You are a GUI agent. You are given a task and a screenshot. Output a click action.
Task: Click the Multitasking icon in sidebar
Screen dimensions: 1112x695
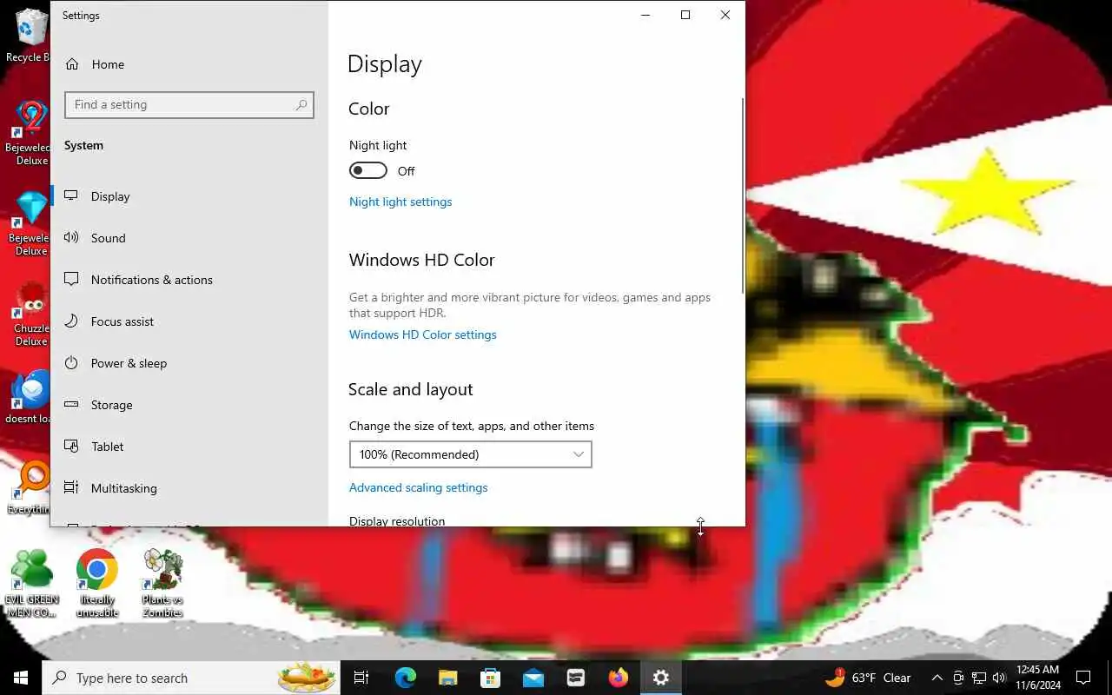click(71, 488)
